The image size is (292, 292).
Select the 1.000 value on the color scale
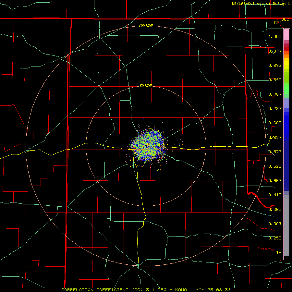point(275,36)
